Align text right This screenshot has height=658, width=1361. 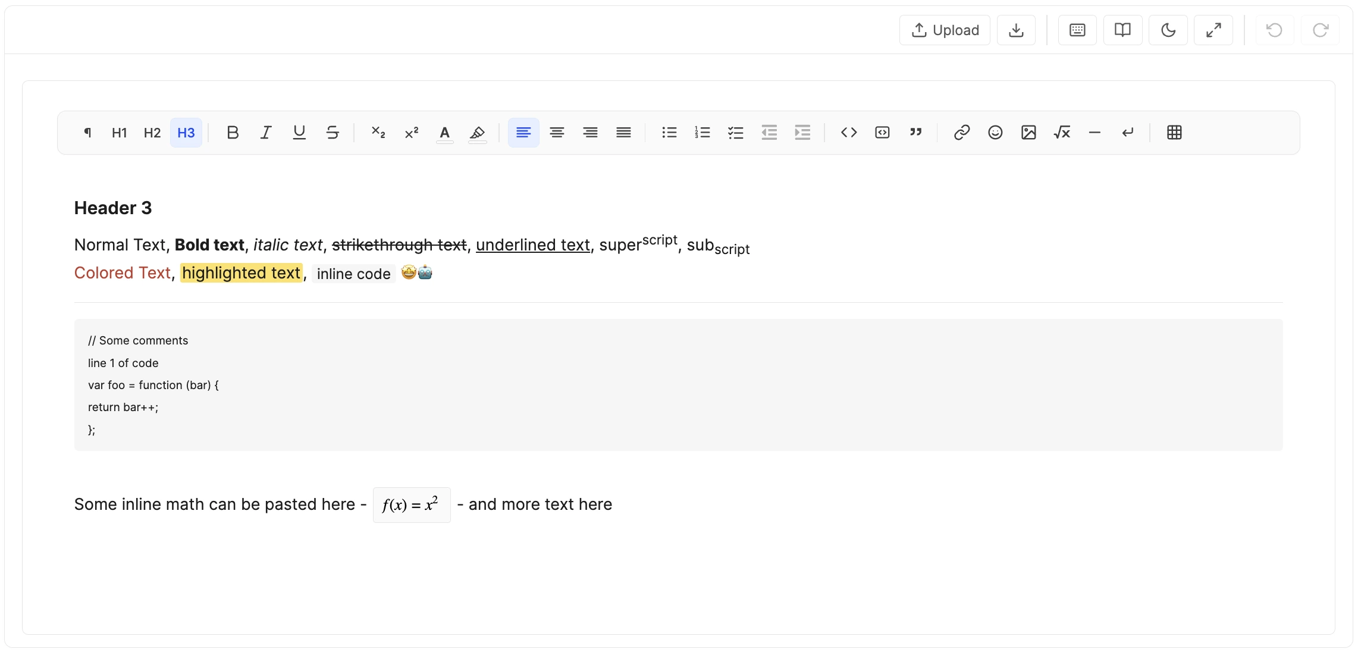(590, 132)
